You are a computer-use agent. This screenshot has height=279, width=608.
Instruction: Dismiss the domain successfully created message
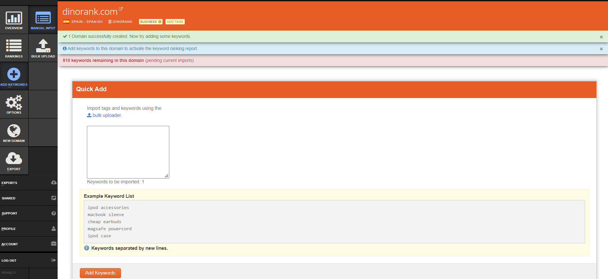(x=601, y=37)
